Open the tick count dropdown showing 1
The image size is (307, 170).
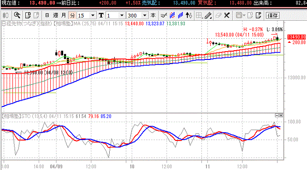122,15
